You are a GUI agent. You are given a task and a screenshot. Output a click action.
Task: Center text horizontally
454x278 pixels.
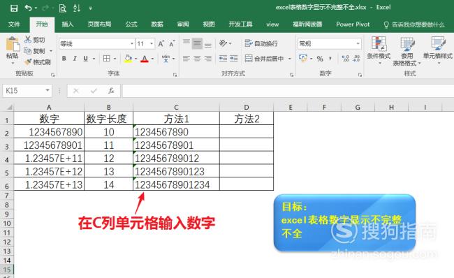(197, 59)
